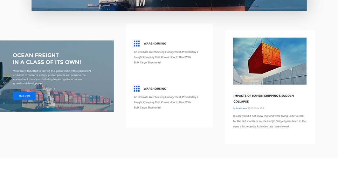Open the Ronald Lewis author link
Viewport: 338px width, 175px height.
241,108
